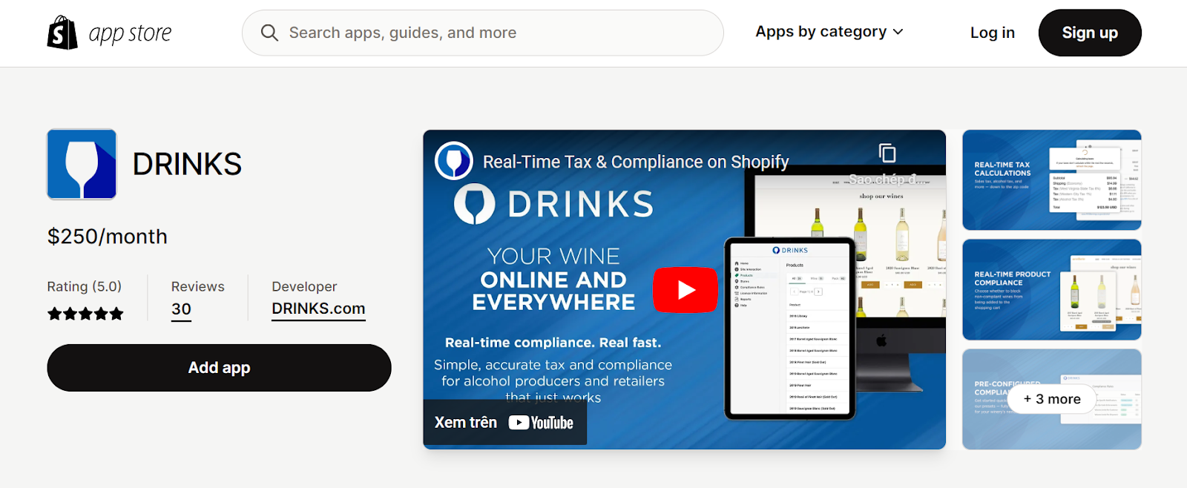The image size is (1187, 488).
Task: Click the video title Real-Time Tax & Compliance
Action: 636,162
